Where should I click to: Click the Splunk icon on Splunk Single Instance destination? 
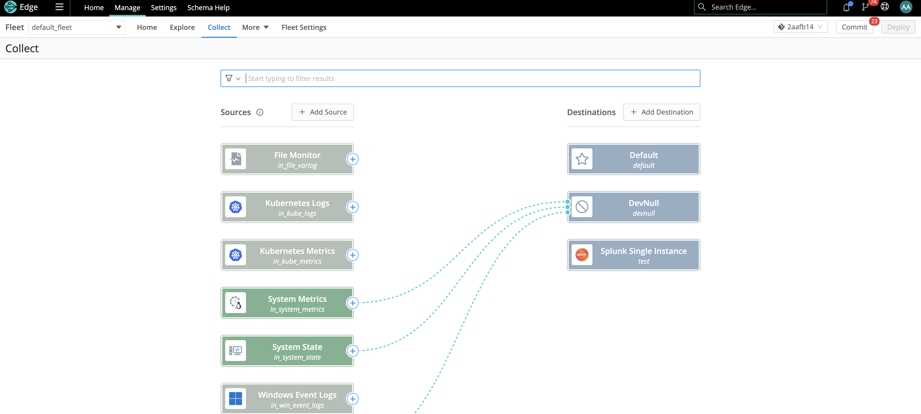[582, 254]
